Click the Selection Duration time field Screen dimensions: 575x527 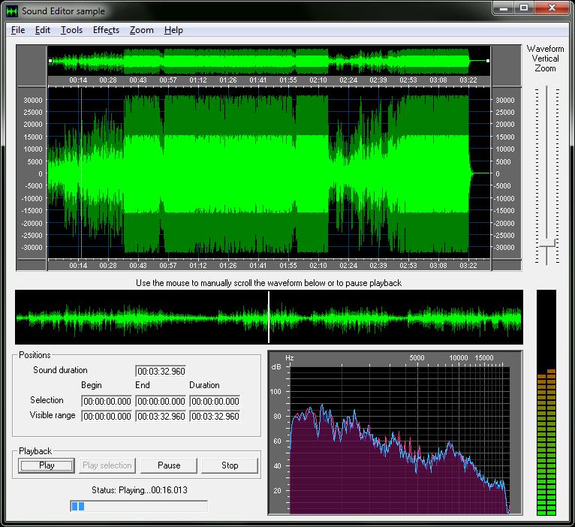[x=215, y=402]
